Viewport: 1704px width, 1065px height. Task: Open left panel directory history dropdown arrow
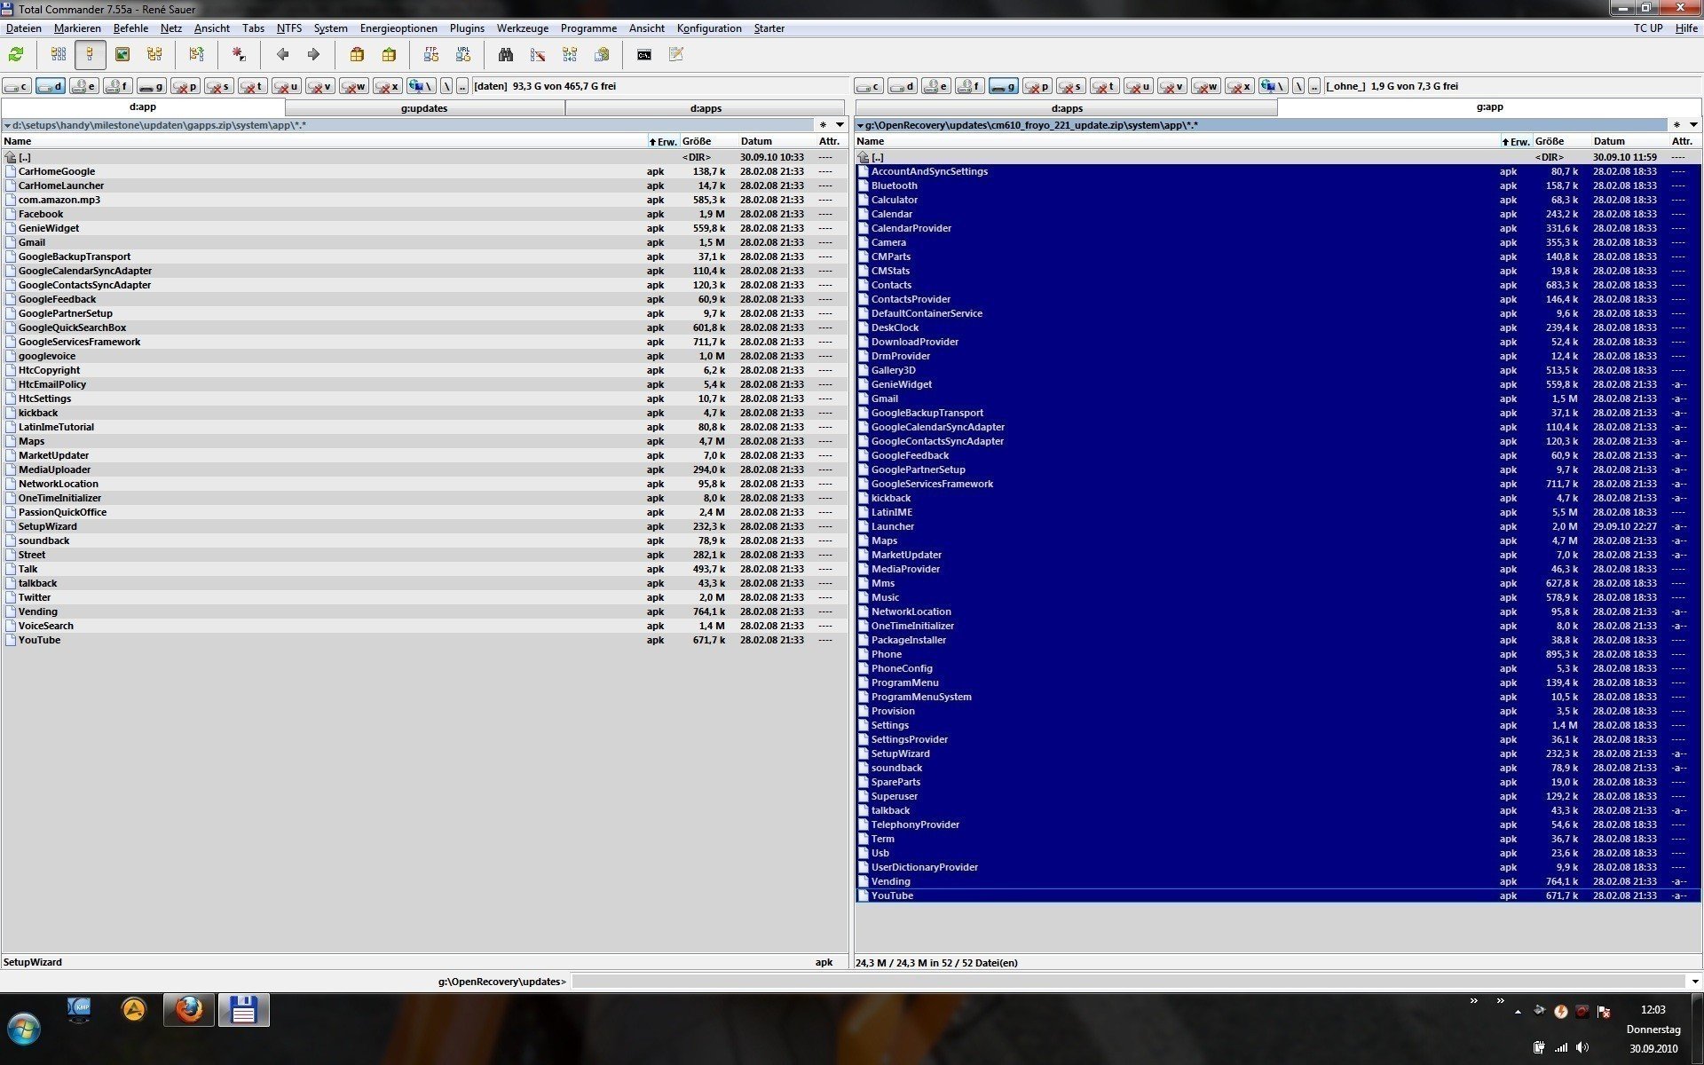(840, 125)
